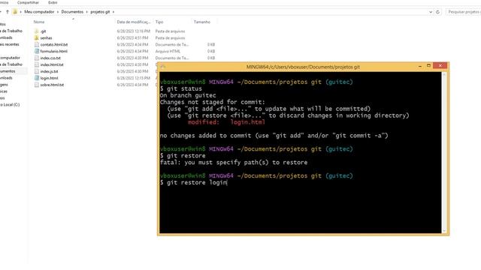Navigate to Documentos breadcrumb
Viewport: 481px width, 270px height.
(x=72, y=12)
